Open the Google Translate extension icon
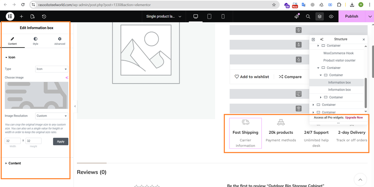 click(304, 5)
